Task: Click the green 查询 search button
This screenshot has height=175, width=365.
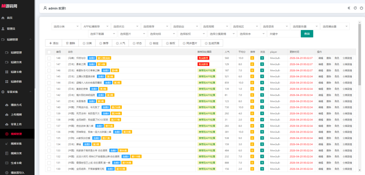Action: coord(307,34)
